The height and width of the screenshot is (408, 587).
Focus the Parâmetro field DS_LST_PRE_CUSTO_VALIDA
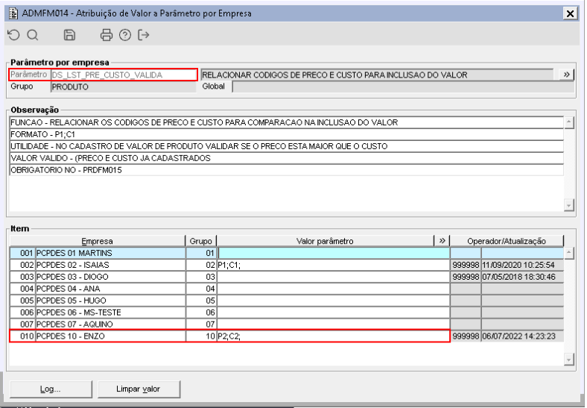coord(123,75)
